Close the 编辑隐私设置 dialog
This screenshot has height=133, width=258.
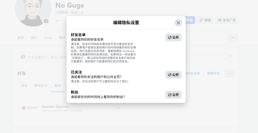[178, 23]
